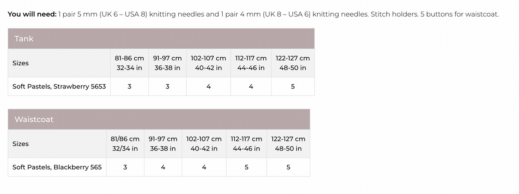Select Waistcoat 112-117 cm size cell
The width and height of the screenshot is (519, 194).
pos(246,144)
